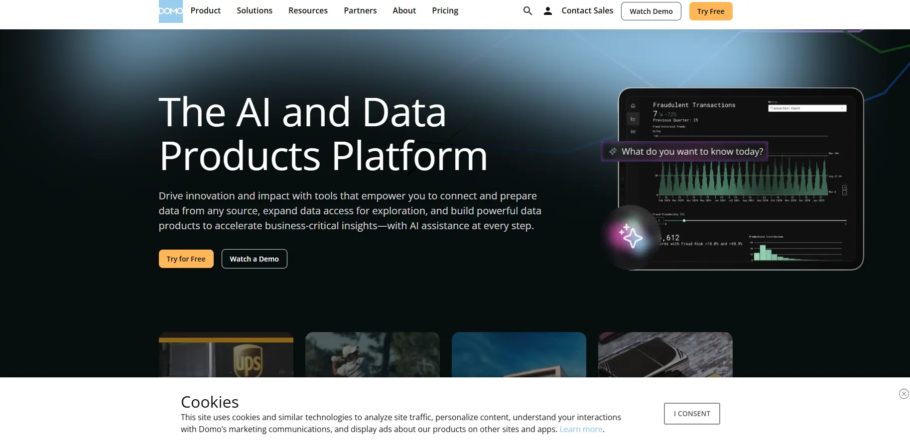Click the variable (x) icon in the dashboard sidebar
Viewport: 910px width, 441px height.
pos(633,132)
